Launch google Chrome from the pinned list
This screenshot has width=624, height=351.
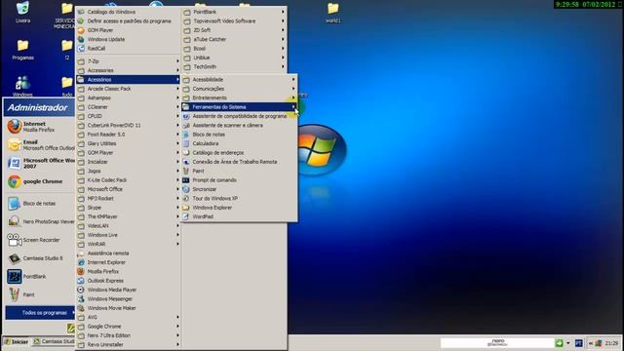(39, 181)
